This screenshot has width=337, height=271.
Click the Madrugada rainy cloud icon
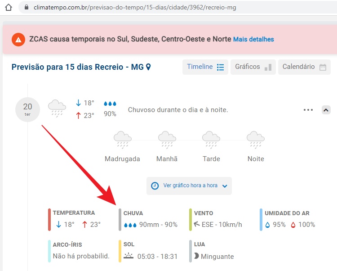click(122, 140)
